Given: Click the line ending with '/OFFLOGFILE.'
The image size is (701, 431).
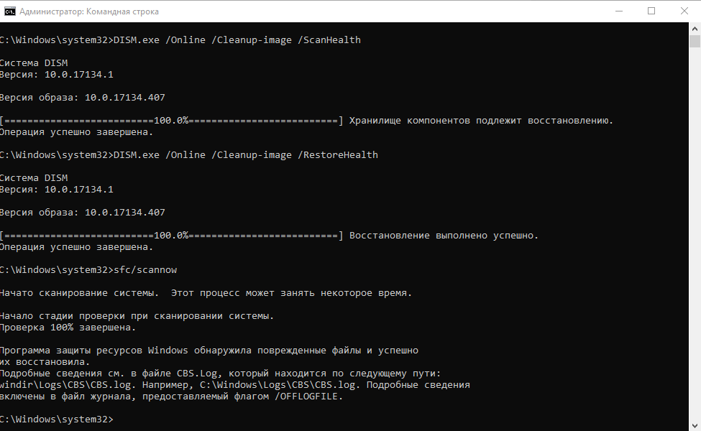Looking at the screenshot, I should 171,397.
